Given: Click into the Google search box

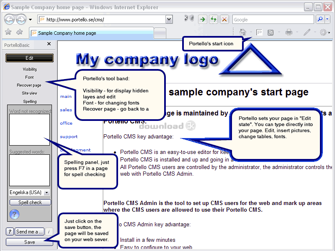Looking at the screenshot, I should tap(272, 19).
